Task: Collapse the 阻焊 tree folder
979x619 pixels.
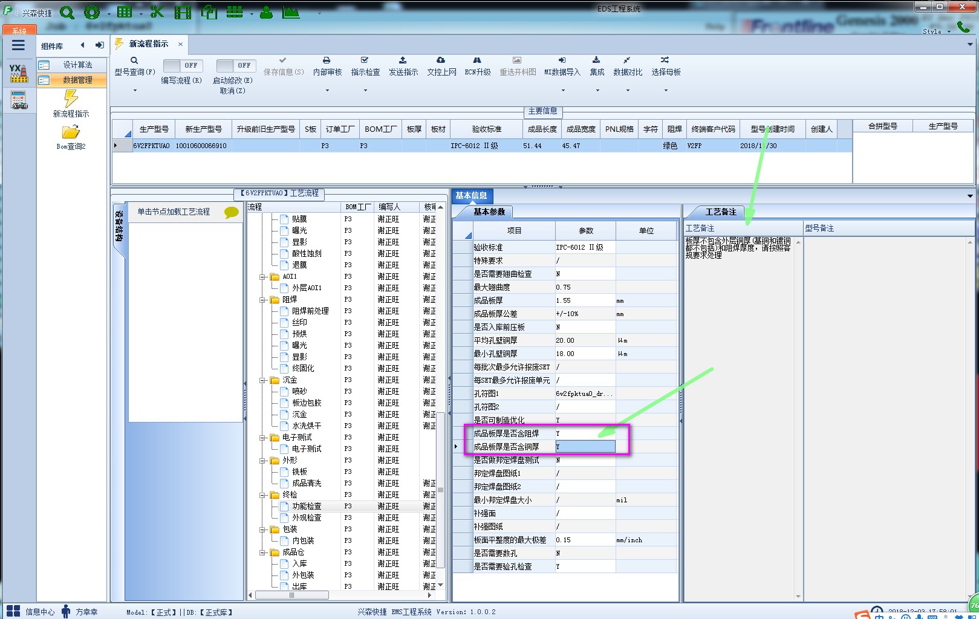Action: [x=263, y=300]
